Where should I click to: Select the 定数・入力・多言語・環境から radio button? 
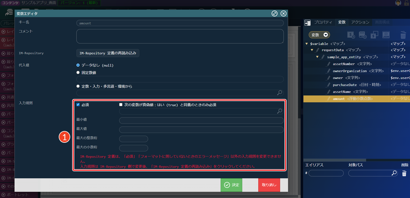pos(78,86)
